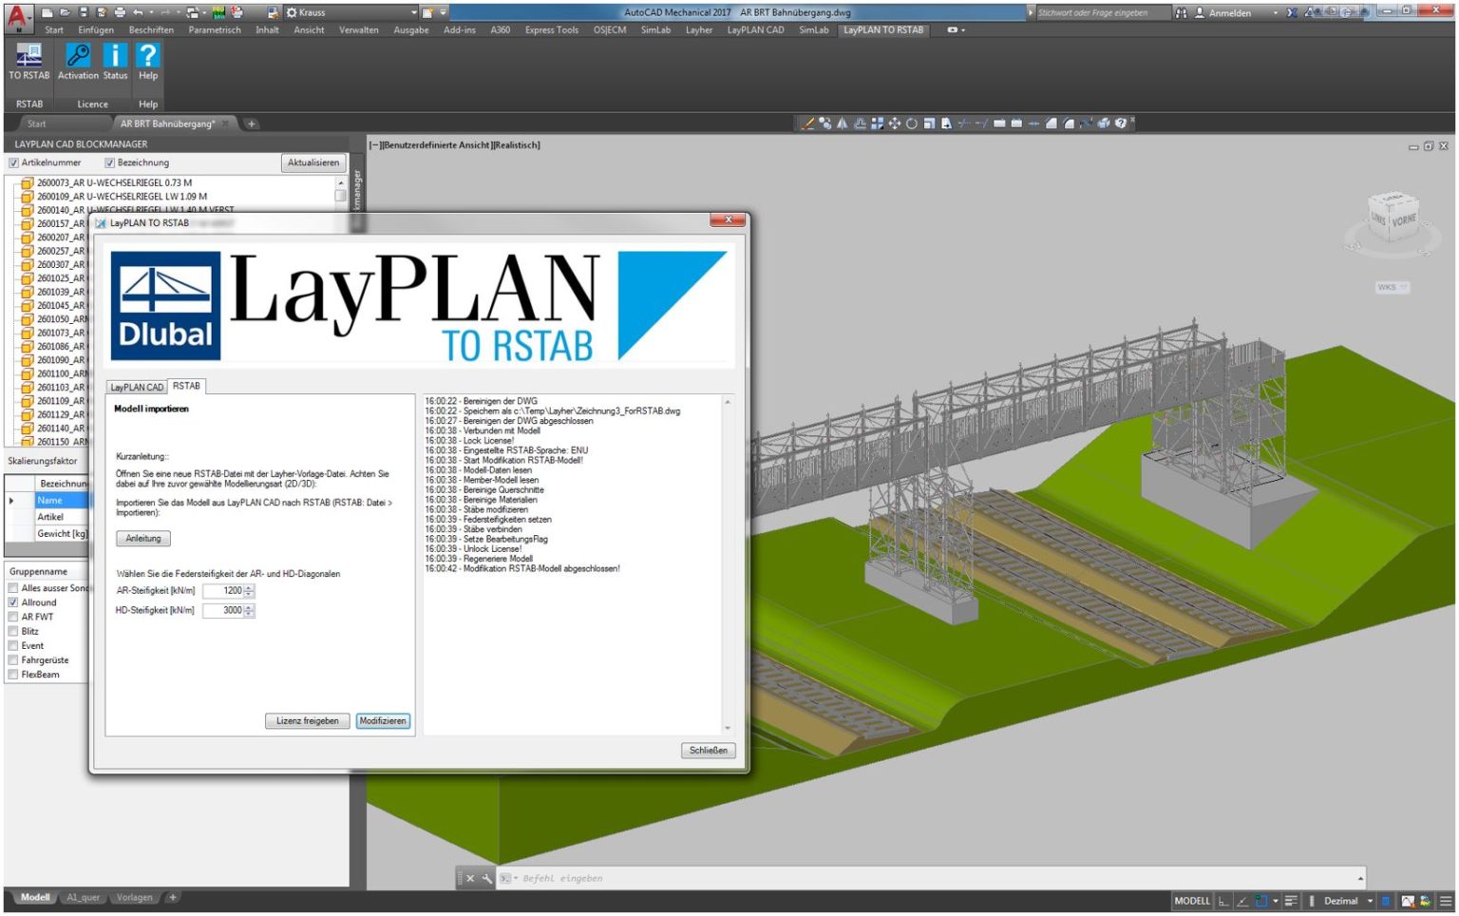Open the Express Tools ribbon tab
The image size is (1459, 916).
[551, 29]
